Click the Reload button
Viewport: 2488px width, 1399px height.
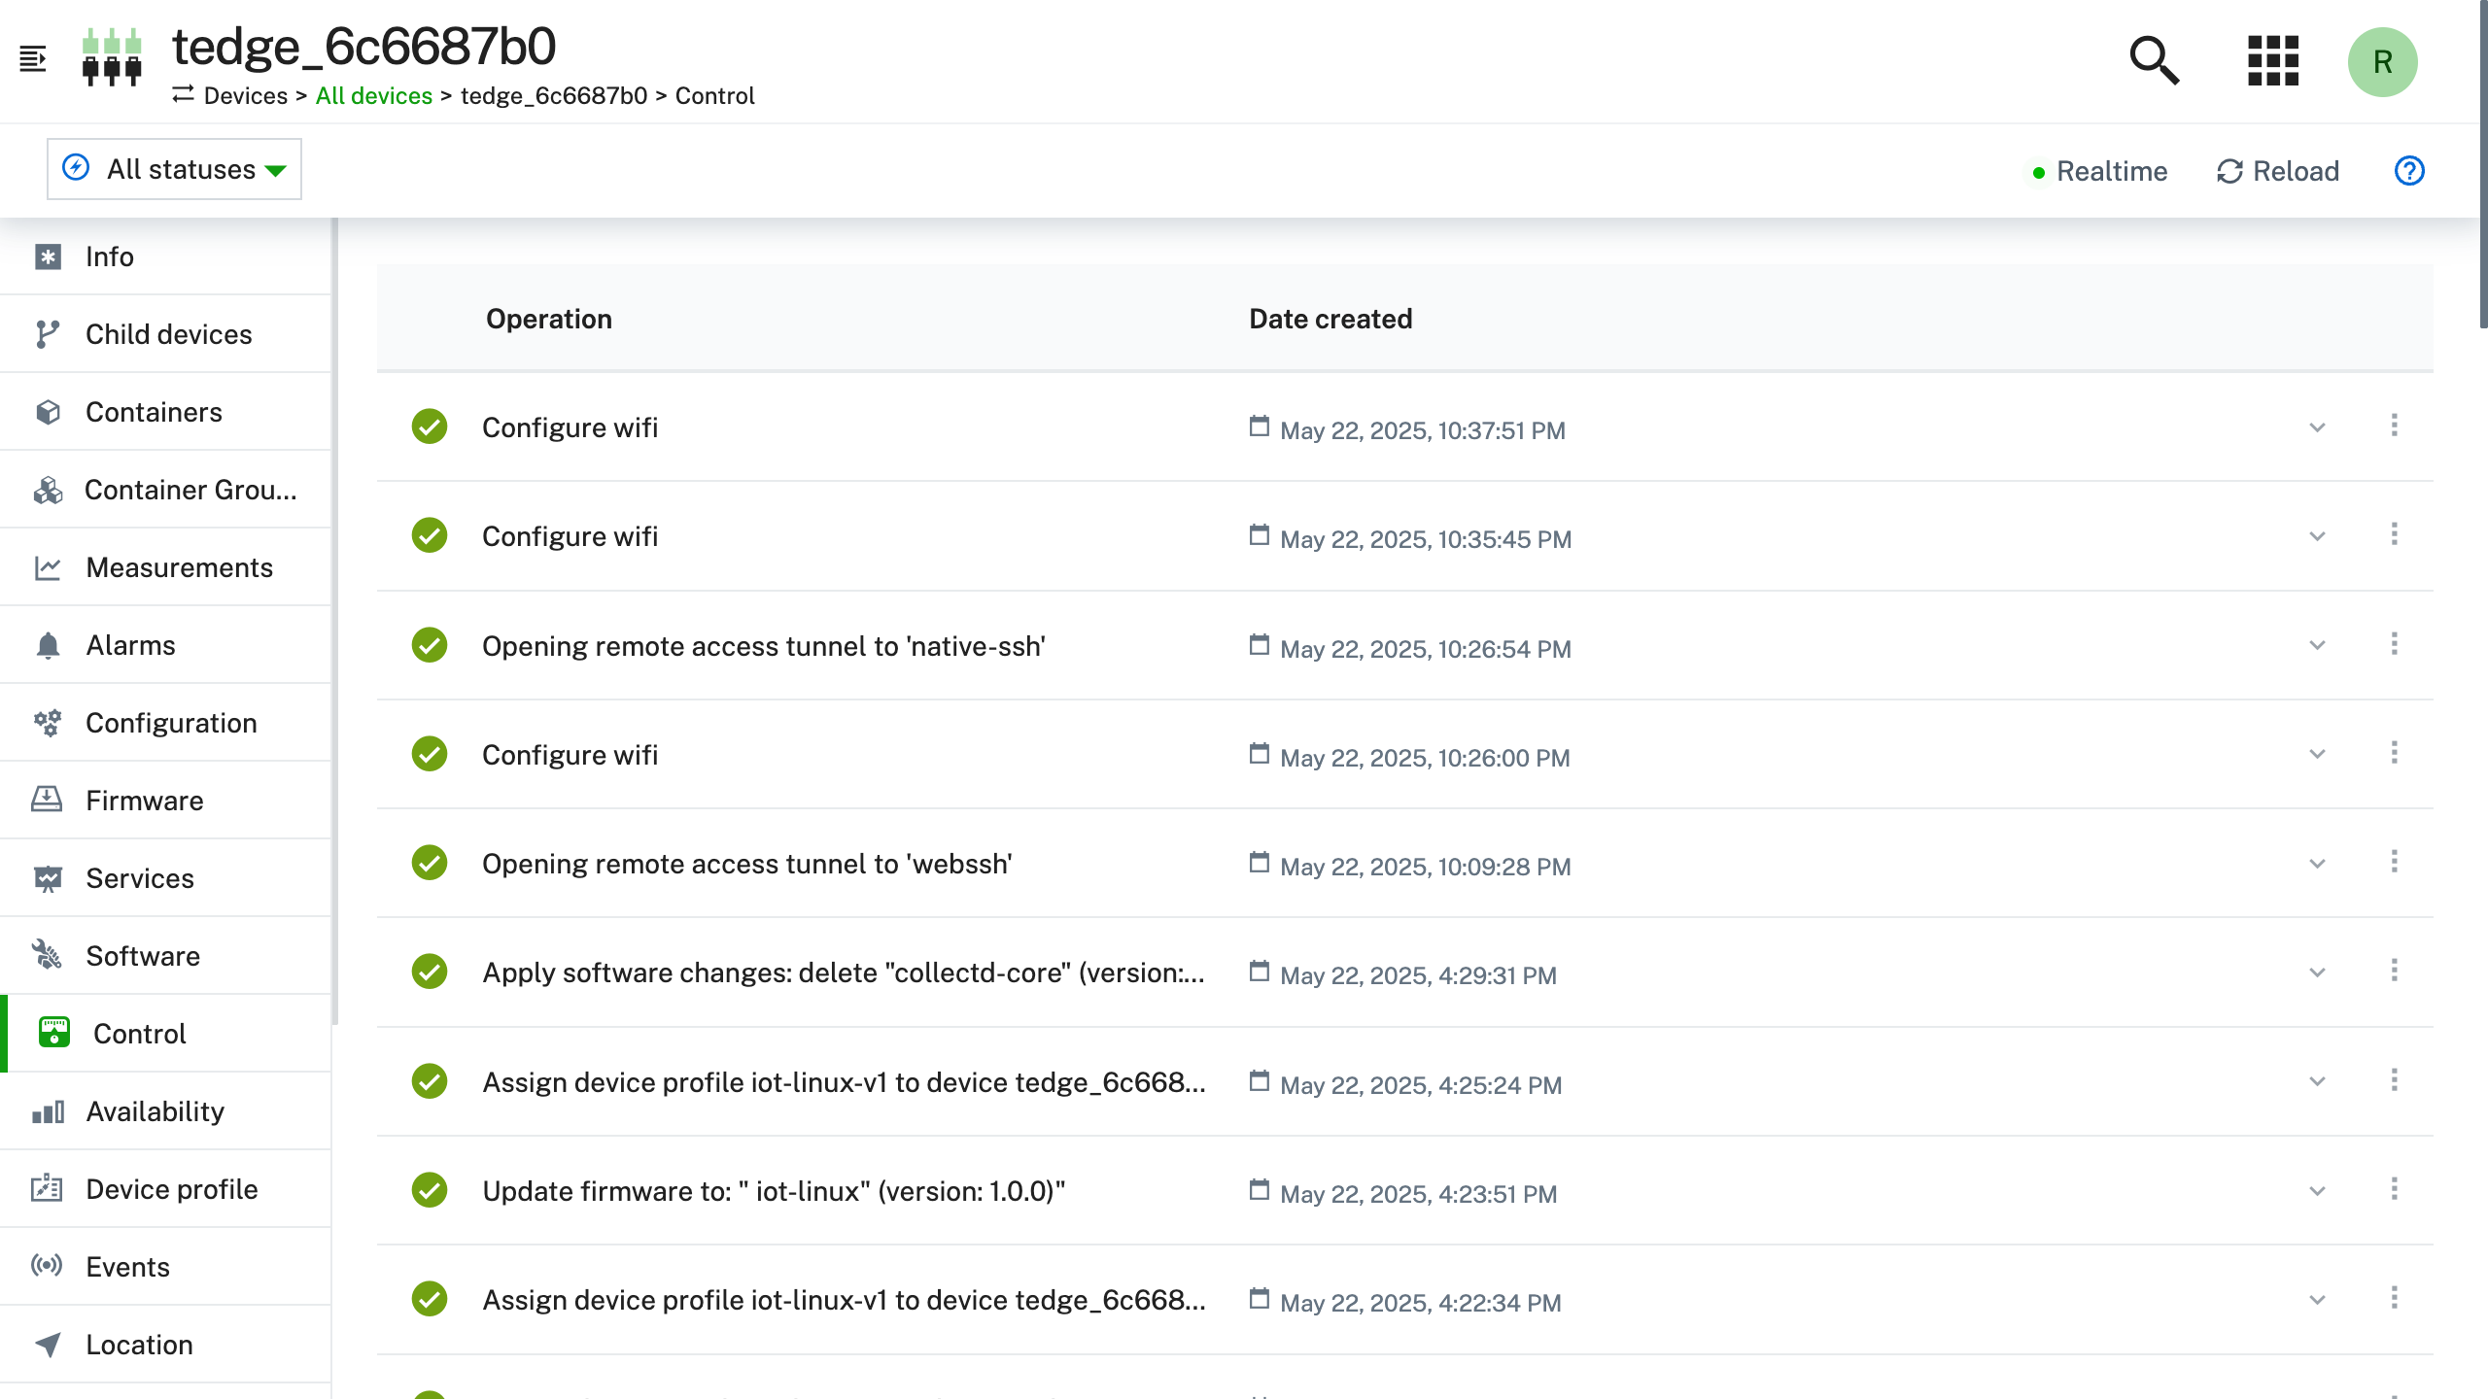coord(2278,172)
